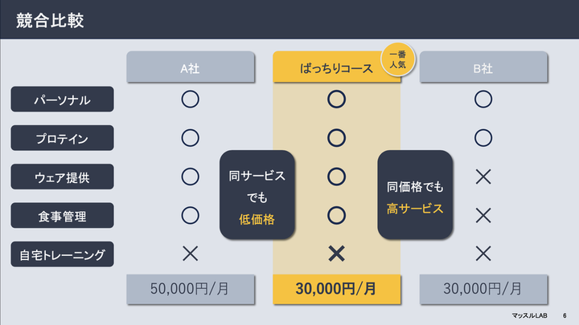Select the 一番人気 round badge
The width and height of the screenshot is (579, 325).
[x=398, y=59]
